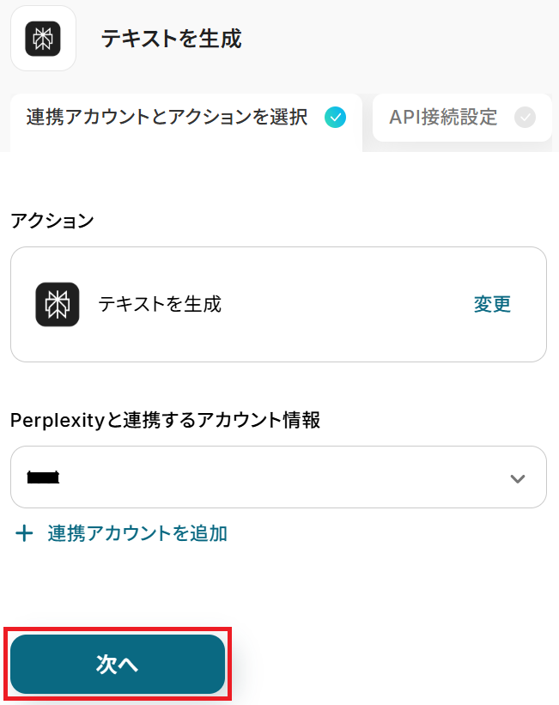
Task: Click the teal checkmark on the first tab
Action: pos(335,118)
